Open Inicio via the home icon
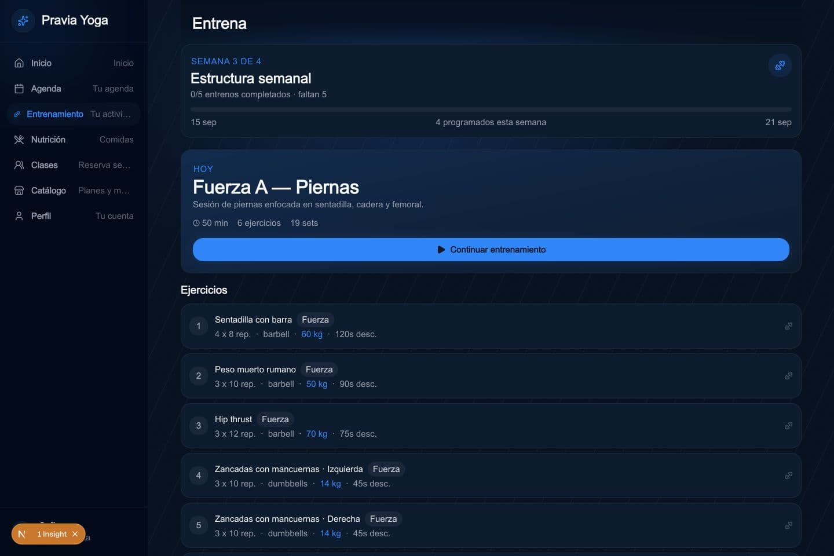Image resolution: width=834 pixels, height=556 pixels. coord(19,63)
